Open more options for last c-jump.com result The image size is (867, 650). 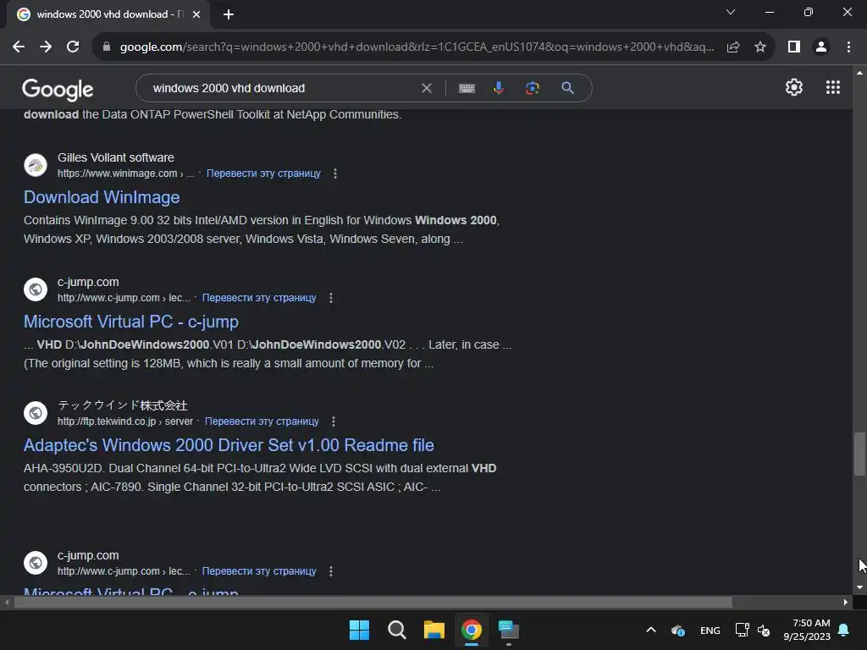pos(331,571)
